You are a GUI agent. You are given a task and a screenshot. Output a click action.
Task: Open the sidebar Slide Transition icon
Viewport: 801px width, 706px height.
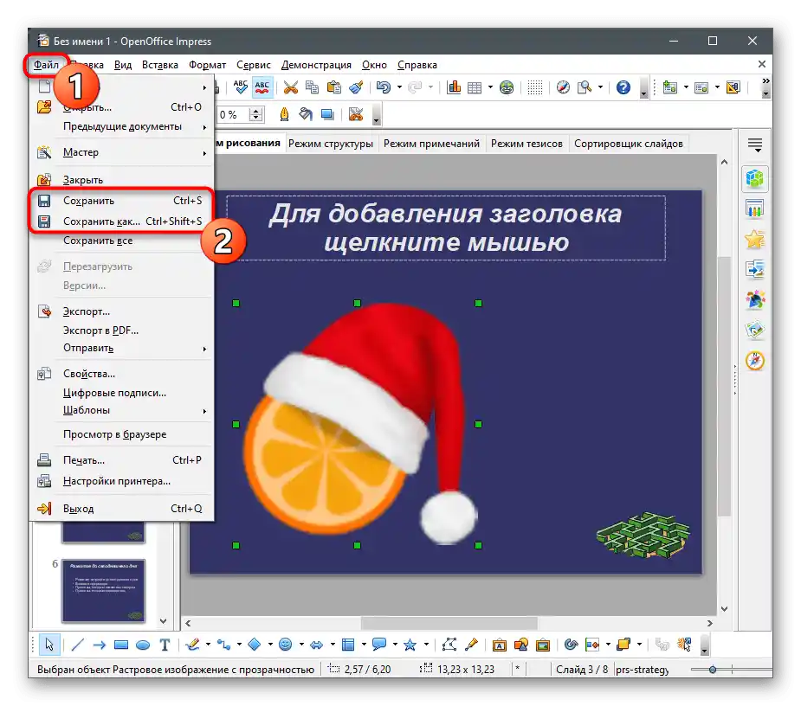[754, 269]
